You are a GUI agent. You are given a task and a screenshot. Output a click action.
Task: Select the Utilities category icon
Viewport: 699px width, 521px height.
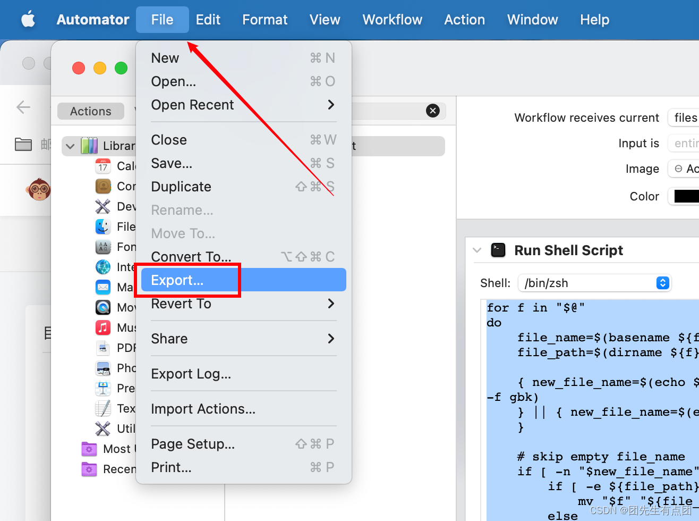(x=103, y=428)
